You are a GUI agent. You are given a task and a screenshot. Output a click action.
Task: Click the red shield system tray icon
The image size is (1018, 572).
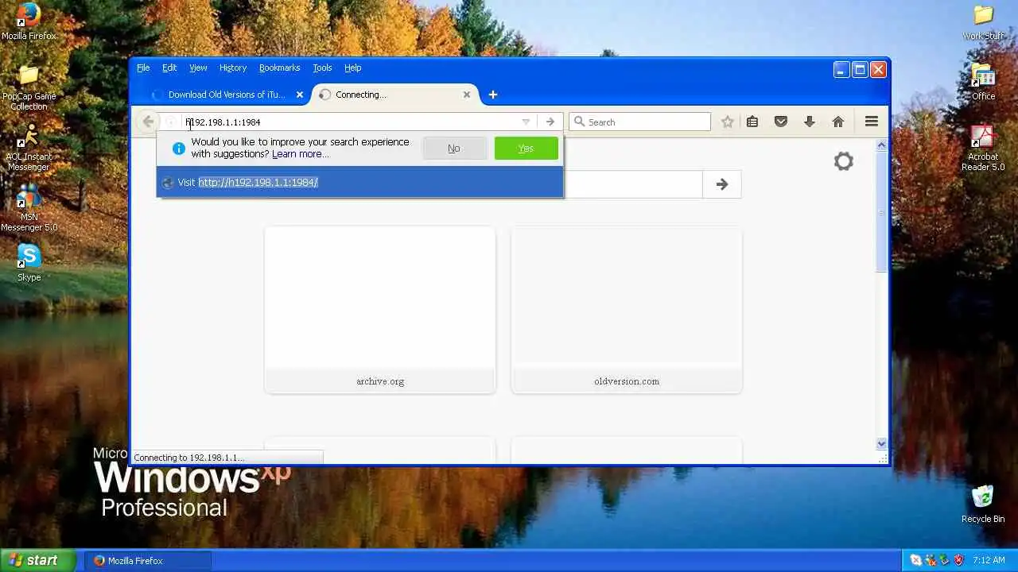(x=958, y=560)
